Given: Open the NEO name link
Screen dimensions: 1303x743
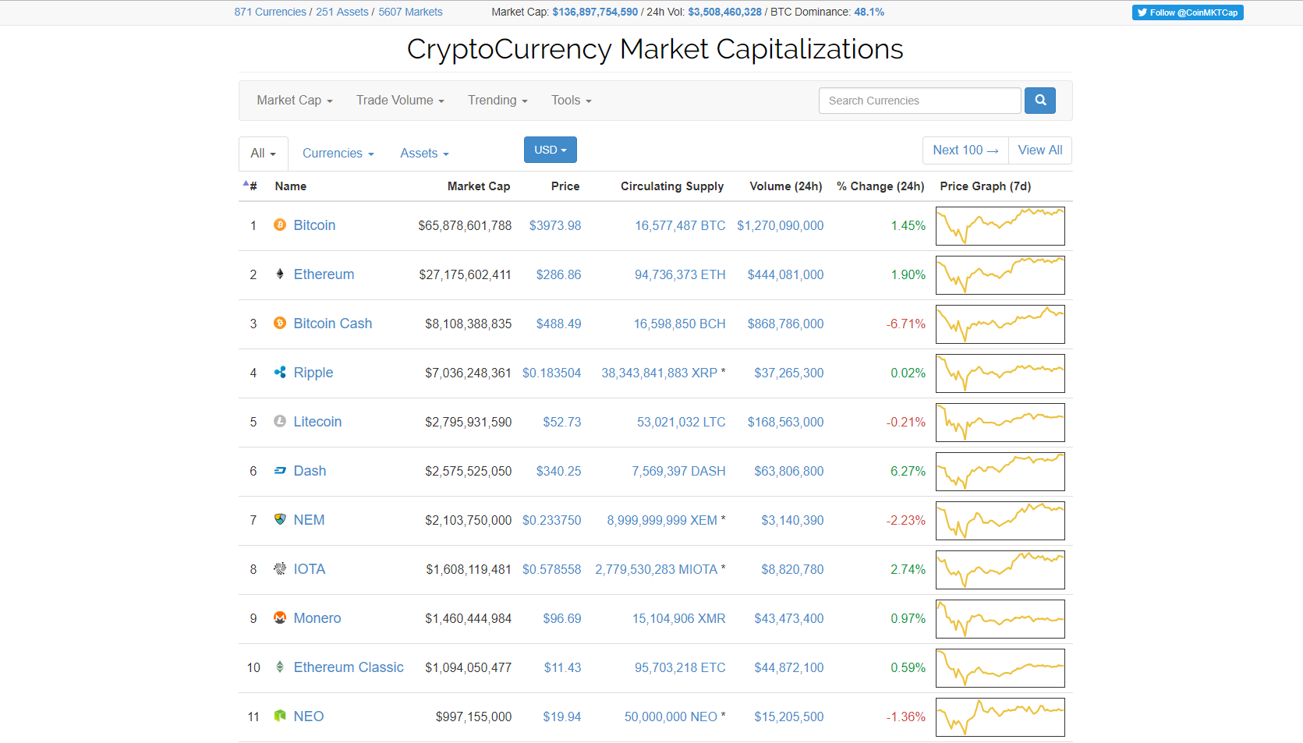Looking at the screenshot, I should click(309, 716).
